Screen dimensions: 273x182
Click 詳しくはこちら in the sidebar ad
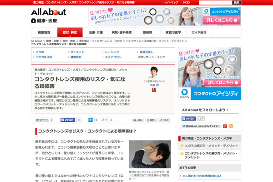[x=222, y=83]
